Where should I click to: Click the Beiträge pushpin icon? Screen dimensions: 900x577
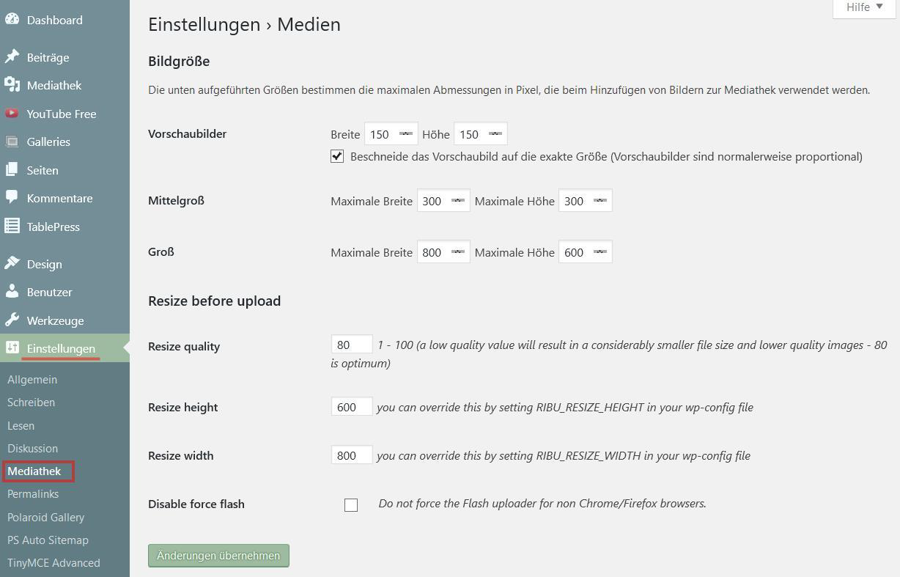point(12,57)
